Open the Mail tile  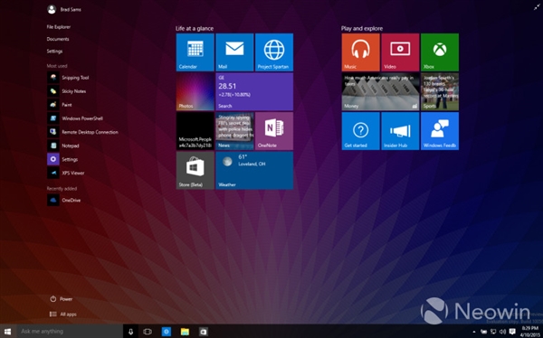click(x=234, y=52)
